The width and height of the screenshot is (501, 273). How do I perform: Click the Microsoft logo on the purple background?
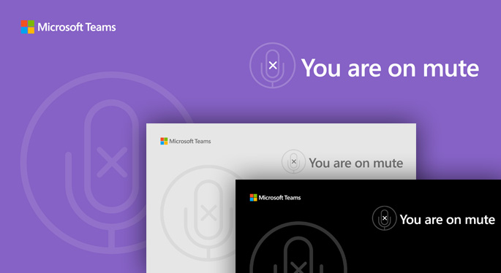28,27
